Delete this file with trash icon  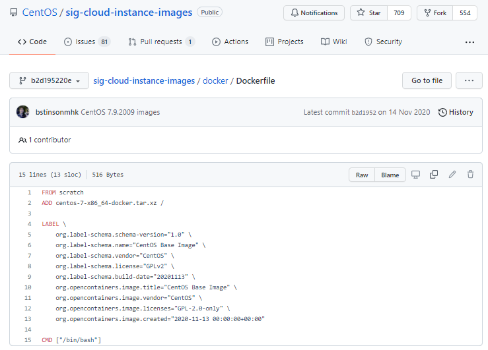point(470,175)
